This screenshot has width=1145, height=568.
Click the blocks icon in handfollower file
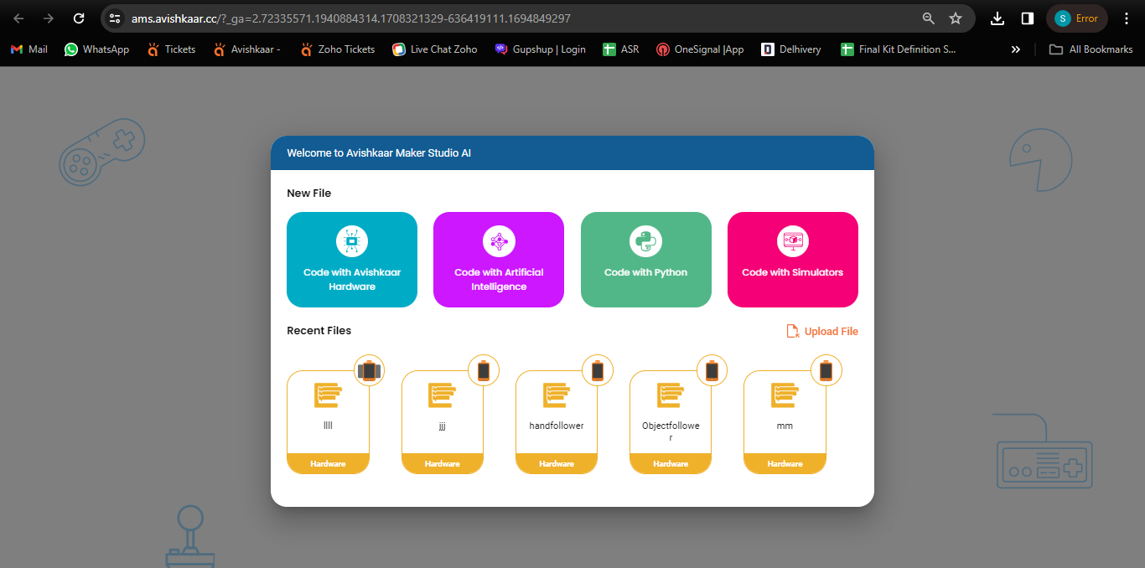[557, 395]
